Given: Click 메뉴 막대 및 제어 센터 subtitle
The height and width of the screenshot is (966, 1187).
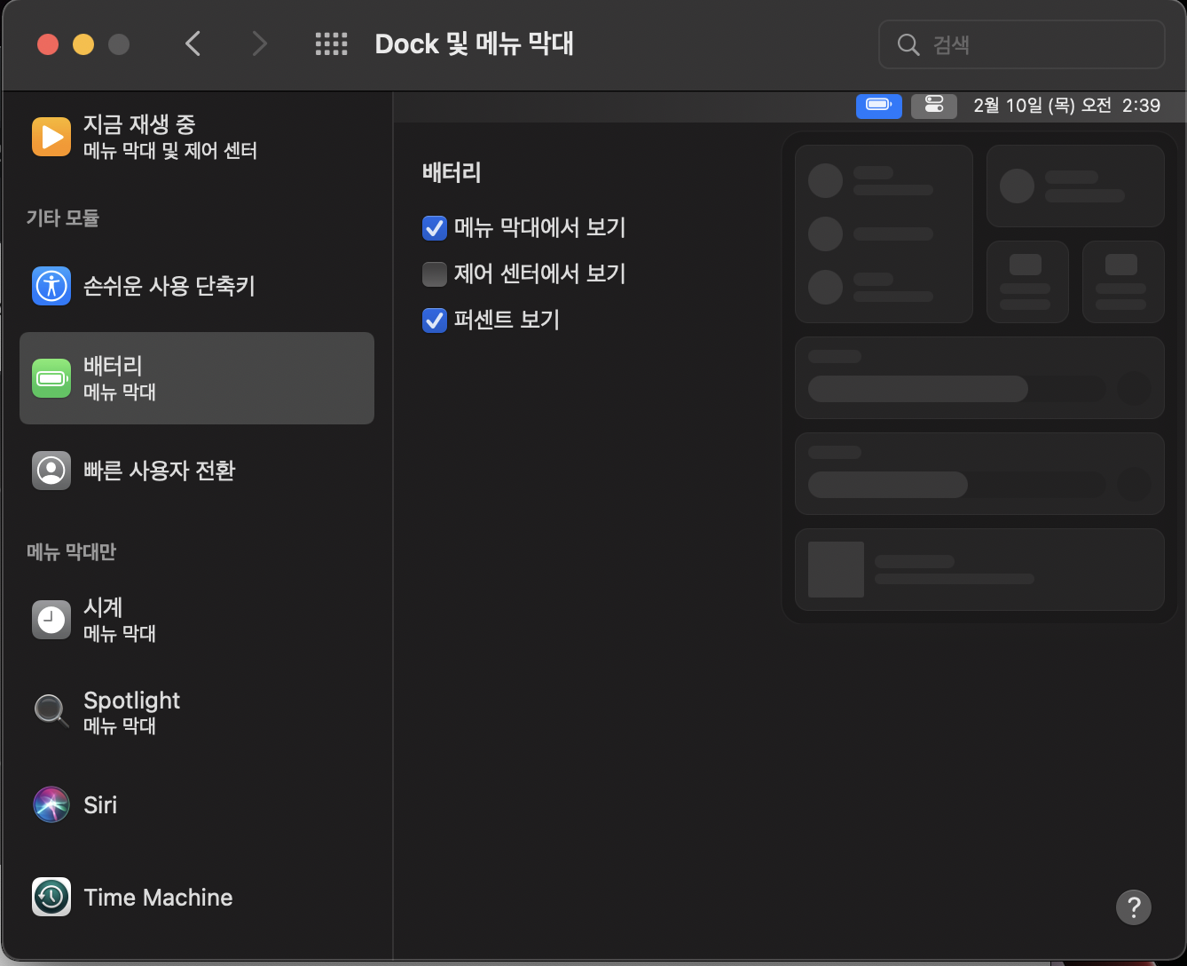Looking at the screenshot, I should [170, 151].
